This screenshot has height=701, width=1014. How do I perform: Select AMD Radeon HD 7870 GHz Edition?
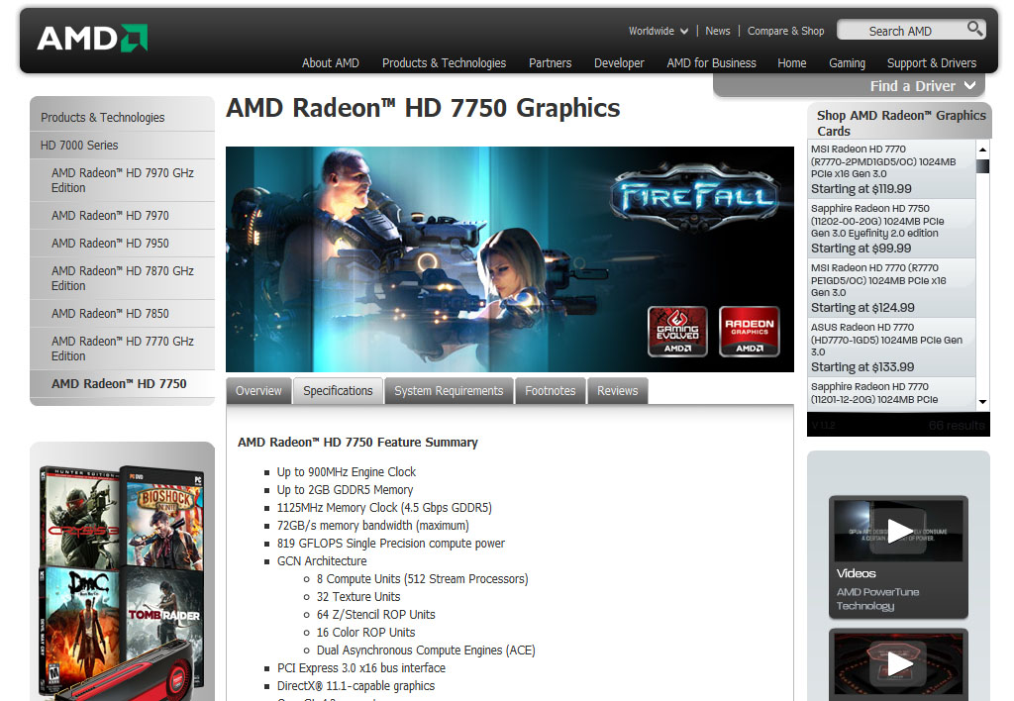click(123, 278)
